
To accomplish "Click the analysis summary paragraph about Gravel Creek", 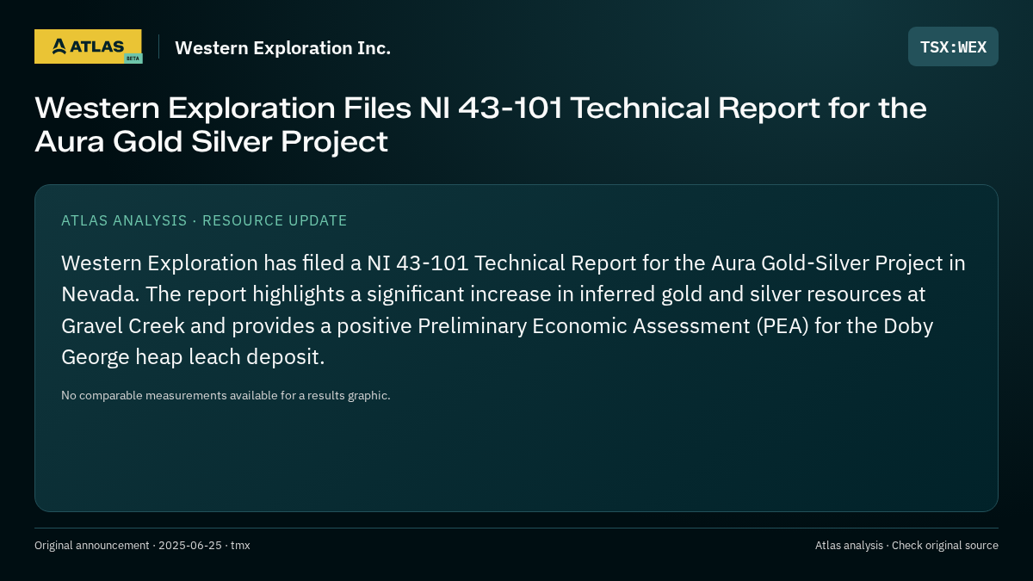I will coord(513,310).
